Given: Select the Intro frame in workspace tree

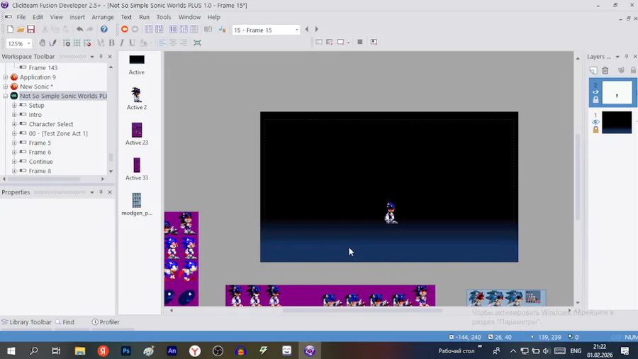Looking at the screenshot, I should point(35,115).
